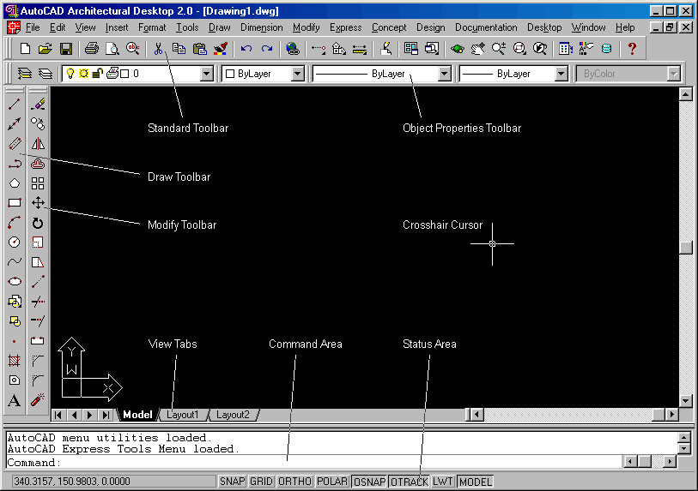Choose the Multiline Text tool

point(15,400)
